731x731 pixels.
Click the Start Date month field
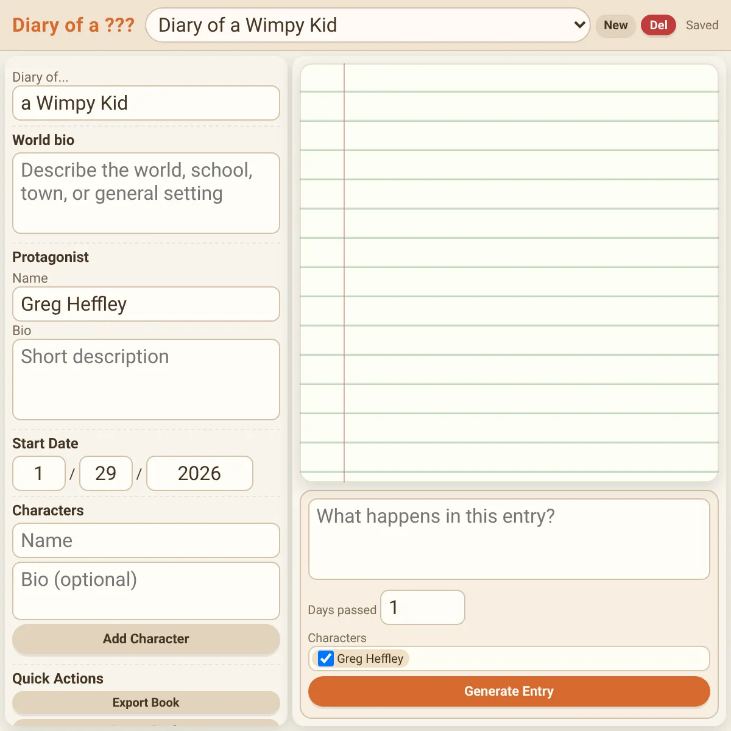tap(39, 473)
